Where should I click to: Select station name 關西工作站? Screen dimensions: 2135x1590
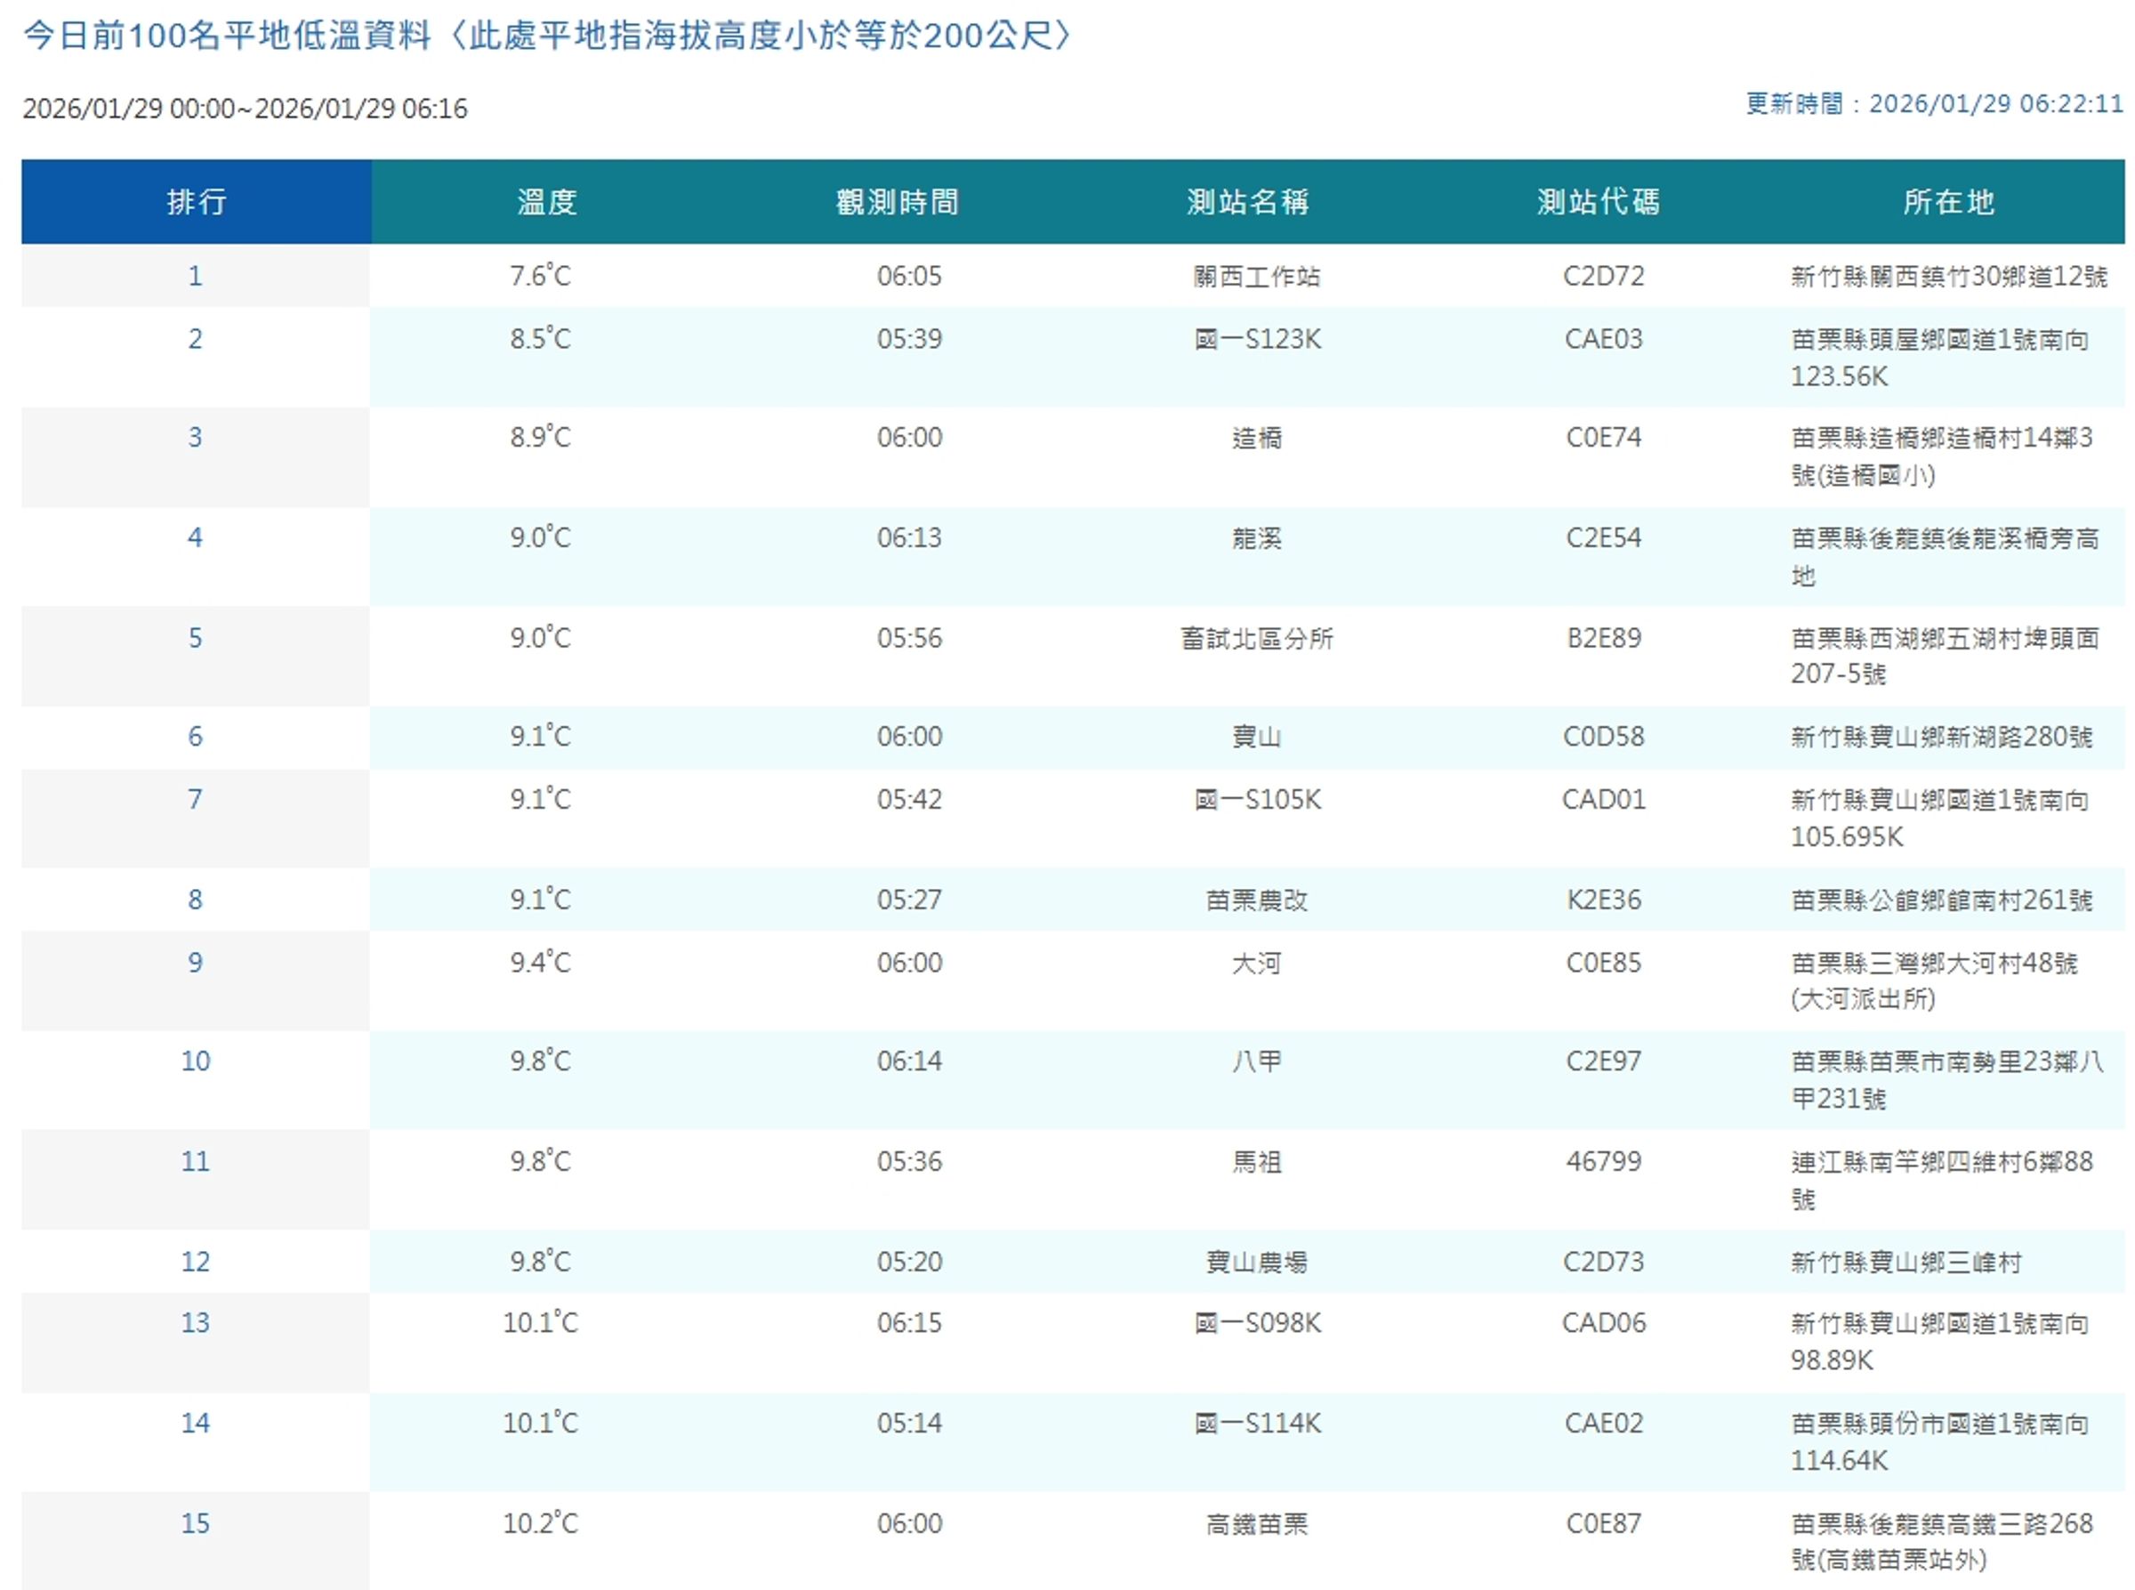[1257, 278]
